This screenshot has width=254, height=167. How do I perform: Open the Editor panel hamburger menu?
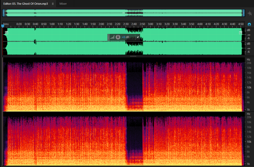tap(53, 4)
